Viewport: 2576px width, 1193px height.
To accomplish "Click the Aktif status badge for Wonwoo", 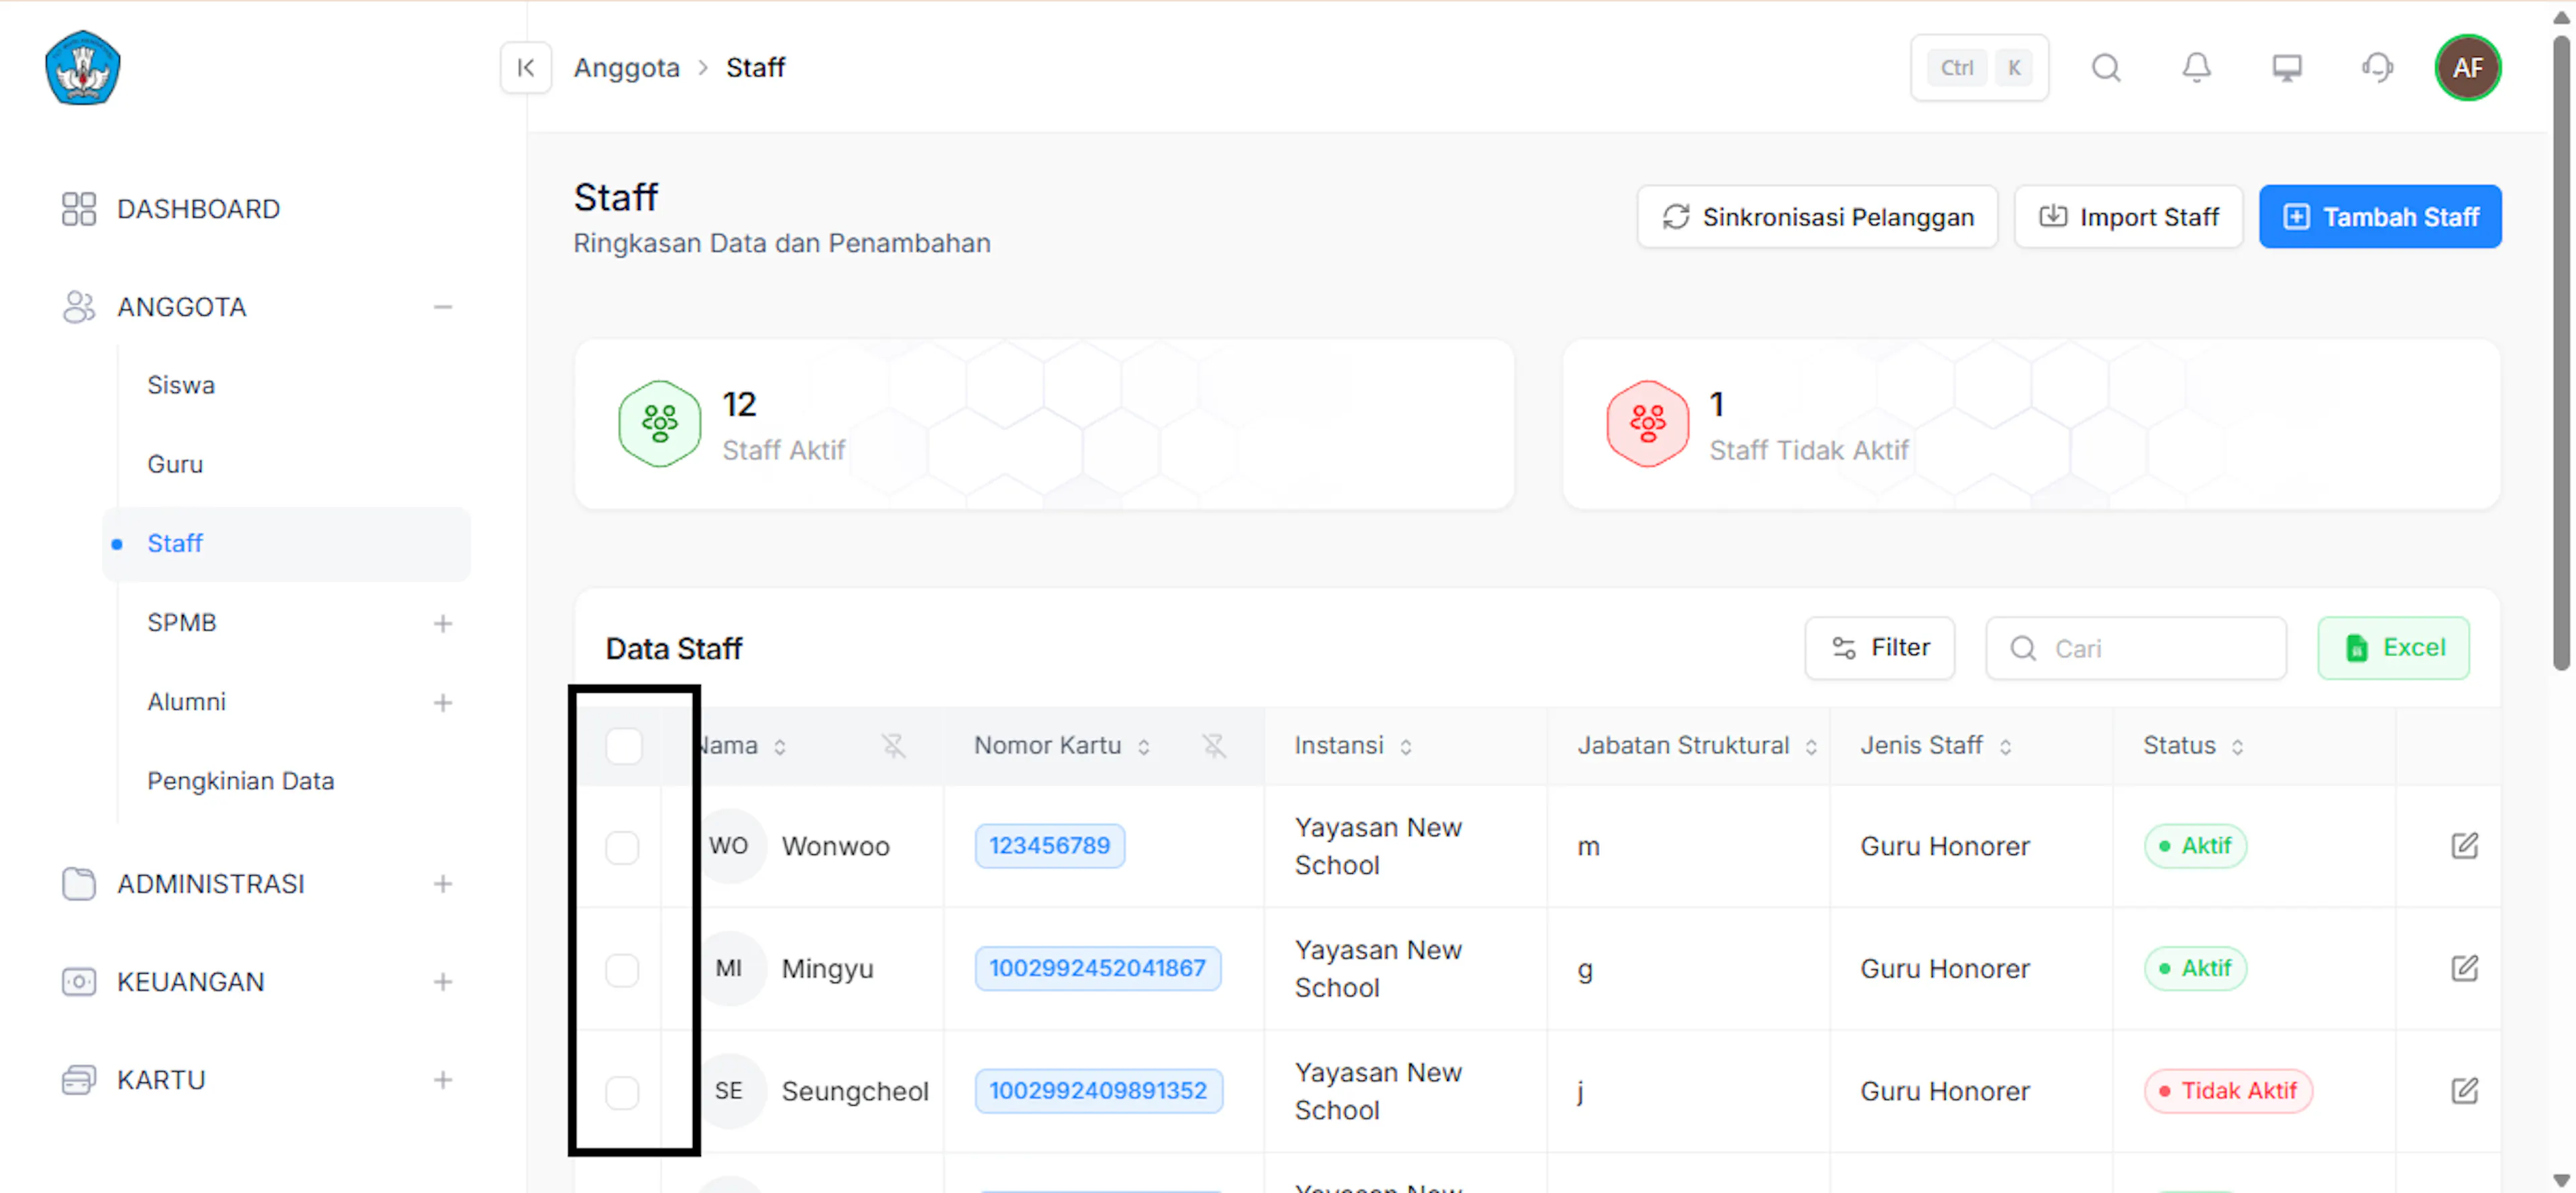I will tap(2195, 846).
